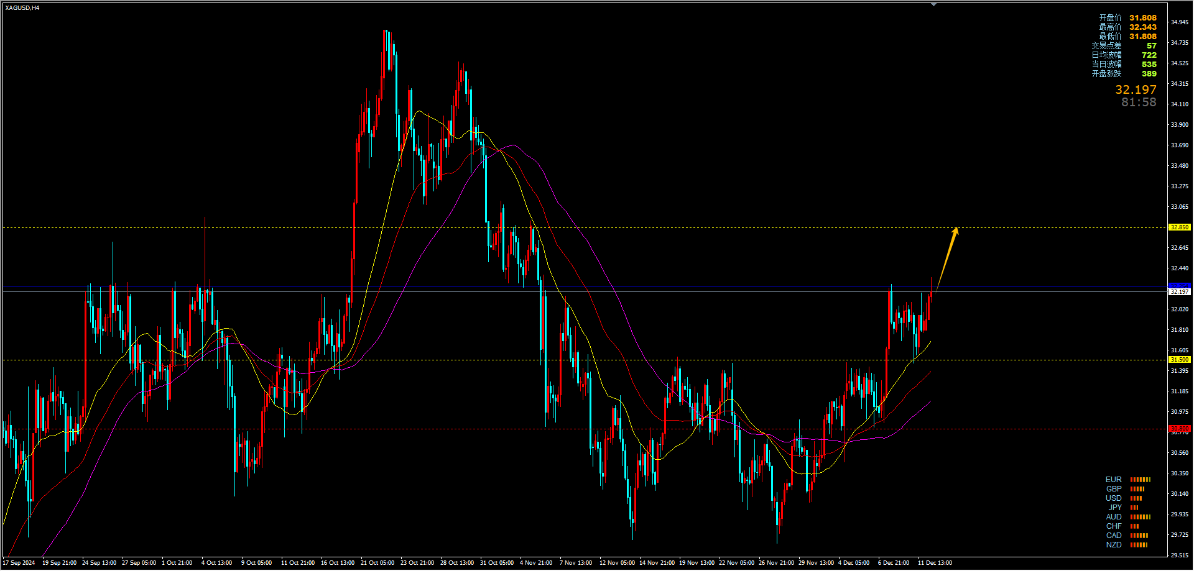Click the CAD strength bar meter
The image size is (1194, 571).
point(1139,536)
